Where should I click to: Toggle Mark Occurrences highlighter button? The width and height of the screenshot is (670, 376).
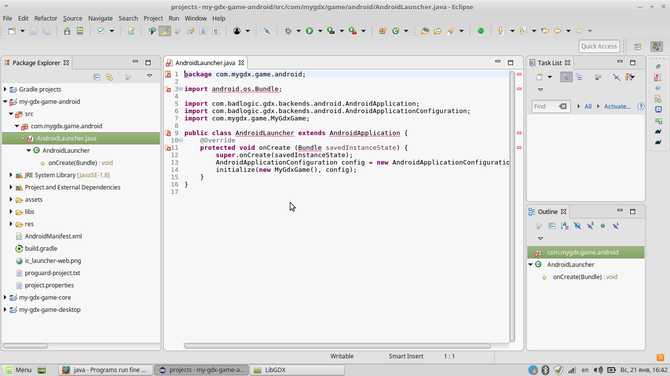165,31
